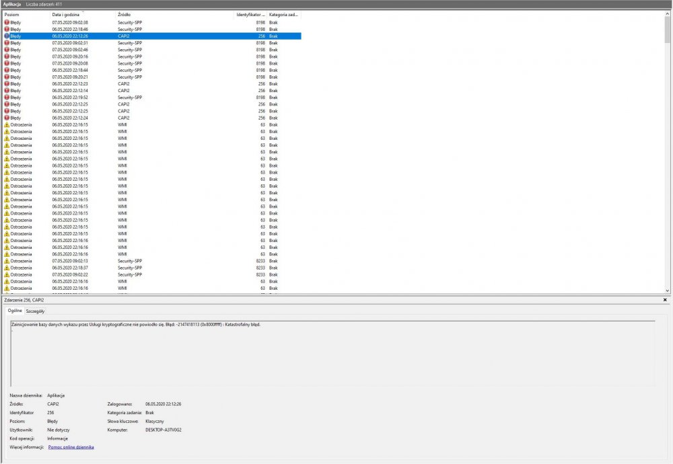The height and width of the screenshot is (464, 673).
Task: Close the Zdarzenie 256 details pane
Action: 665,300
